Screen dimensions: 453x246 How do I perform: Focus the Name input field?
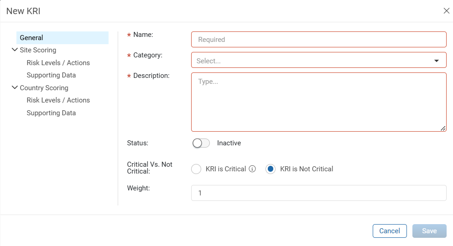click(319, 40)
